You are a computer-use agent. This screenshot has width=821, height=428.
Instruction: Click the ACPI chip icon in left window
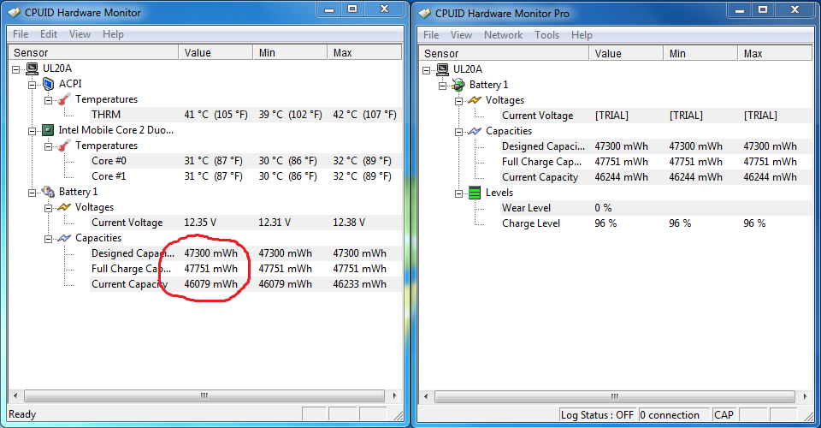tap(48, 84)
